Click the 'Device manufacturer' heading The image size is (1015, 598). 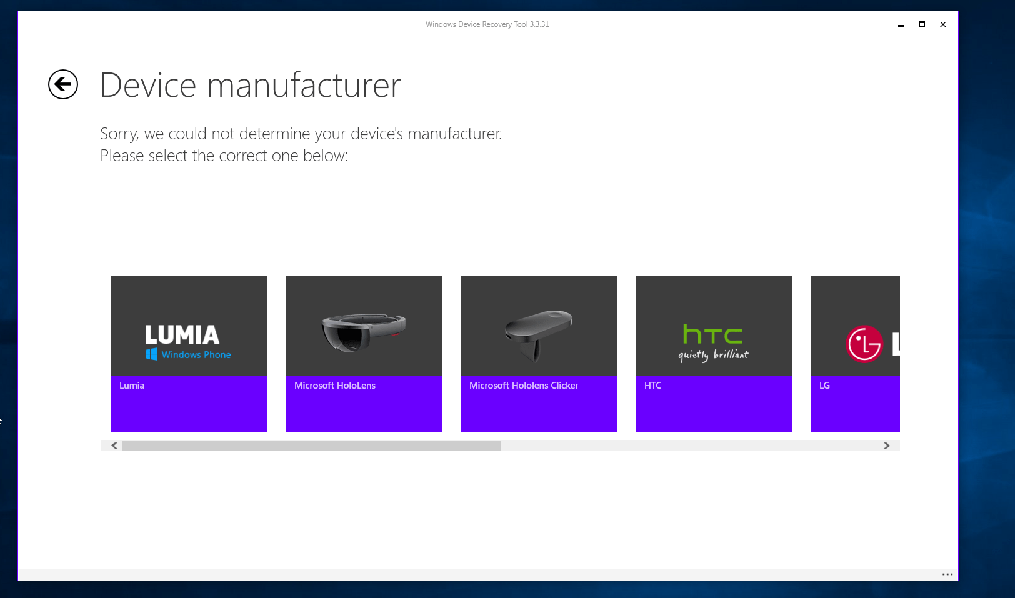pyautogui.click(x=251, y=85)
